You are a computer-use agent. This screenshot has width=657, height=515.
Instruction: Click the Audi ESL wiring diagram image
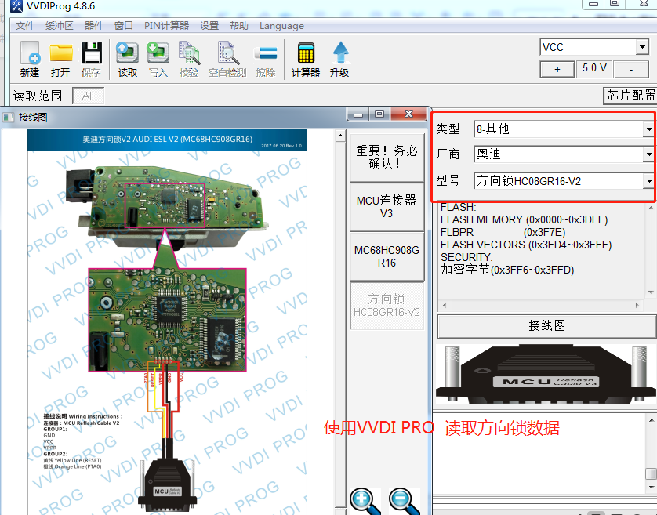pyautogui.click(x=168, y=322)
